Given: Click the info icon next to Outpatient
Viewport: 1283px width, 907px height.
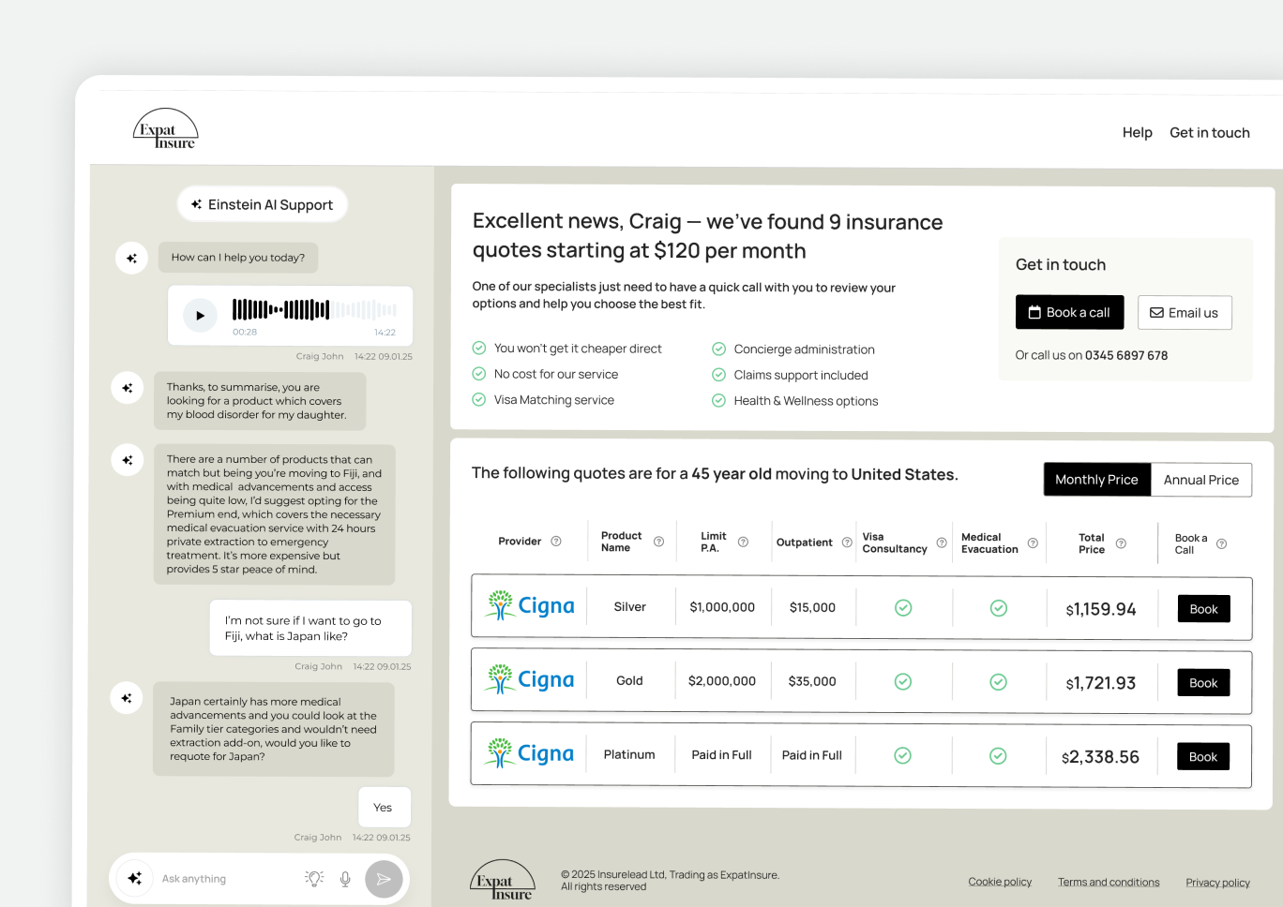Looking at the screenshot, I should [x=847, y=543].
